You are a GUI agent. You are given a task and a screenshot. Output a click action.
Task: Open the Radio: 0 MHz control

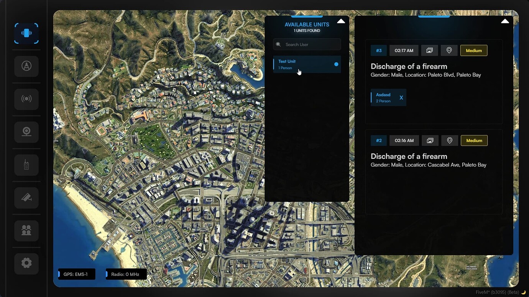point(126,274)
